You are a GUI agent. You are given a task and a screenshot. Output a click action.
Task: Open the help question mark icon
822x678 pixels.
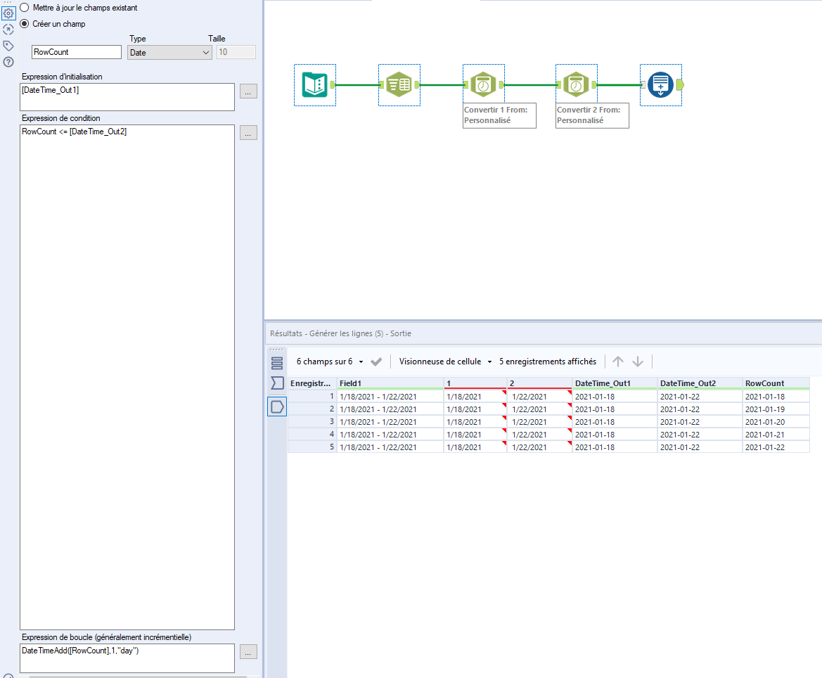(x=7, y=60)
